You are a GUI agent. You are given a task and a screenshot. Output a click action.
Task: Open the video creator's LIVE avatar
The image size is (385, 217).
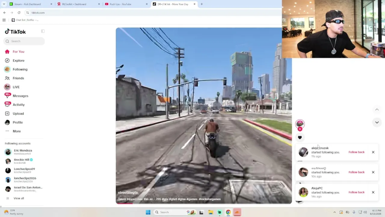pos(300,124)
